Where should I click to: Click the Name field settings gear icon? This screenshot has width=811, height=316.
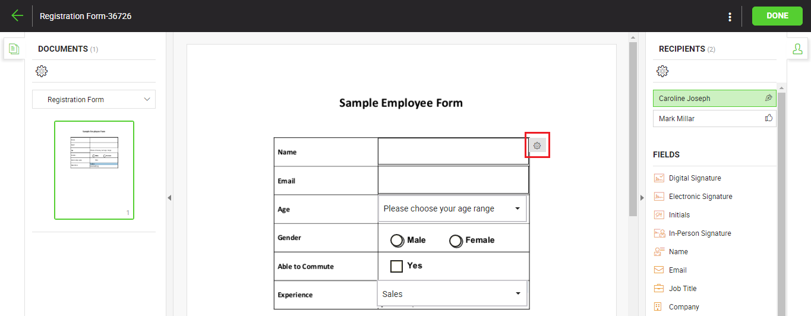[x=537, y=145]
